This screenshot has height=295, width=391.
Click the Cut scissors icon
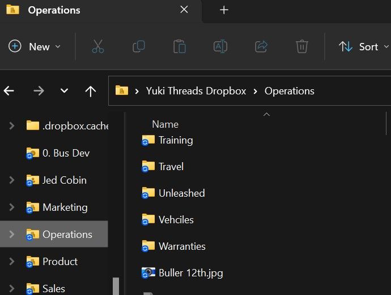[98, 47]
